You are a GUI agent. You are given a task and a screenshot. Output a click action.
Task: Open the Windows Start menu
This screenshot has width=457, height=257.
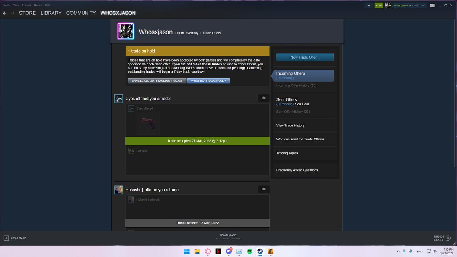pyautogui.click(x=187, y=251)
